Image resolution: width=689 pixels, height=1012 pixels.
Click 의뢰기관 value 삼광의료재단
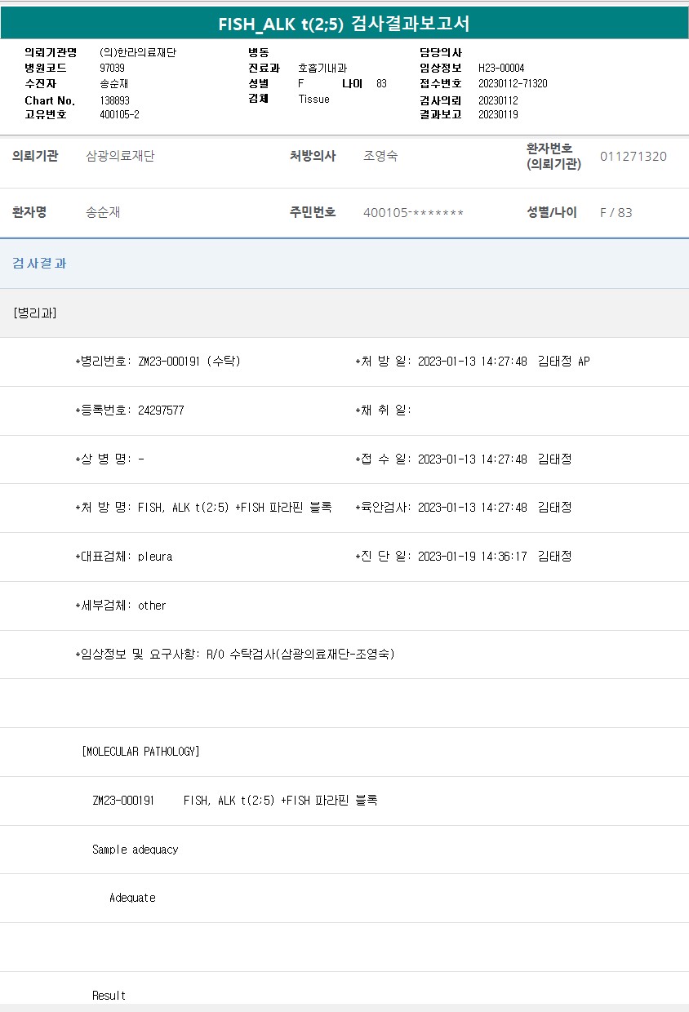click(x=120, y=157)
